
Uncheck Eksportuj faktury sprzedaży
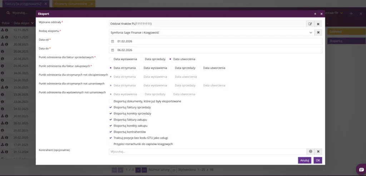coord(111,107)
